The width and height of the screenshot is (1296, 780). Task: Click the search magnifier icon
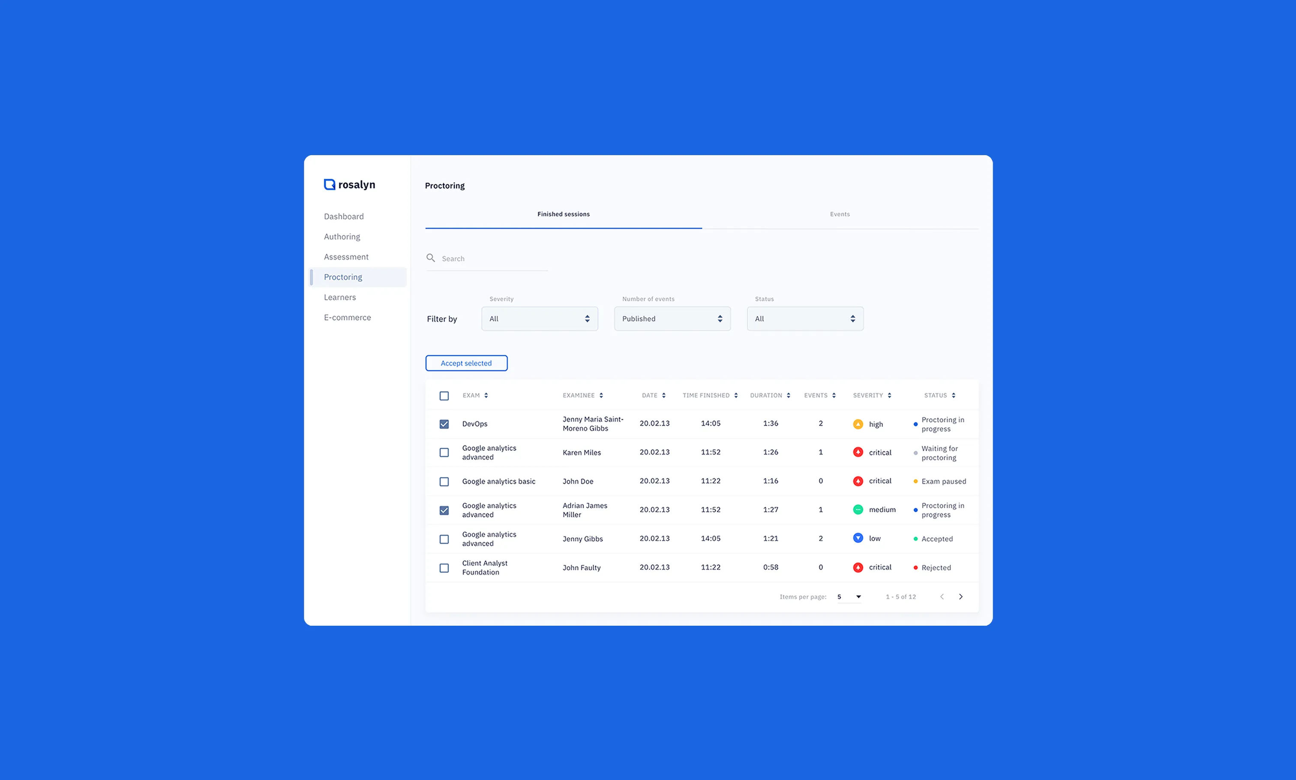pos(430,258)
